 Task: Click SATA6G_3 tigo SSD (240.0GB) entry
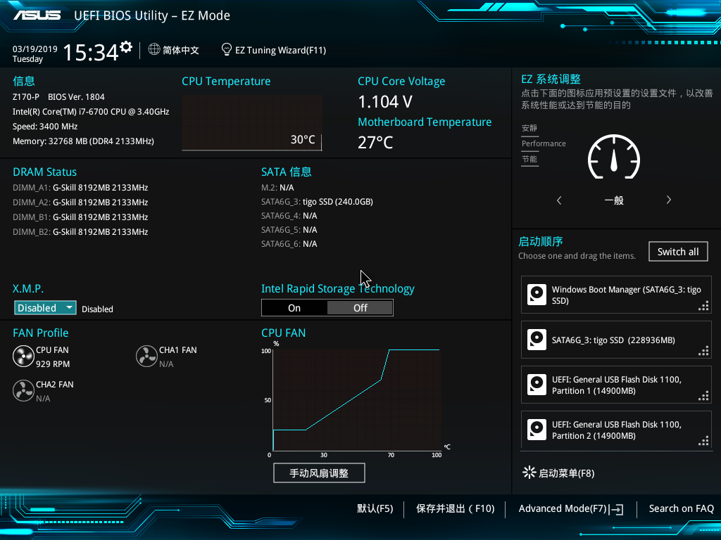(318, 202)
